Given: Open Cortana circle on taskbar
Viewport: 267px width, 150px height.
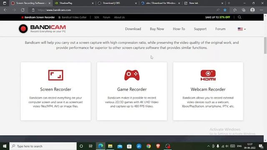Looking at the screenshot, I should click(81, 146).
